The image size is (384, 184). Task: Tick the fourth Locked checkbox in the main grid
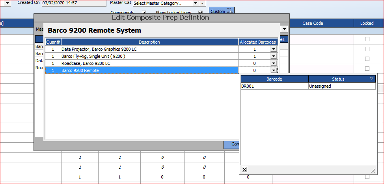pyautogui.click(x=367, y=68)
